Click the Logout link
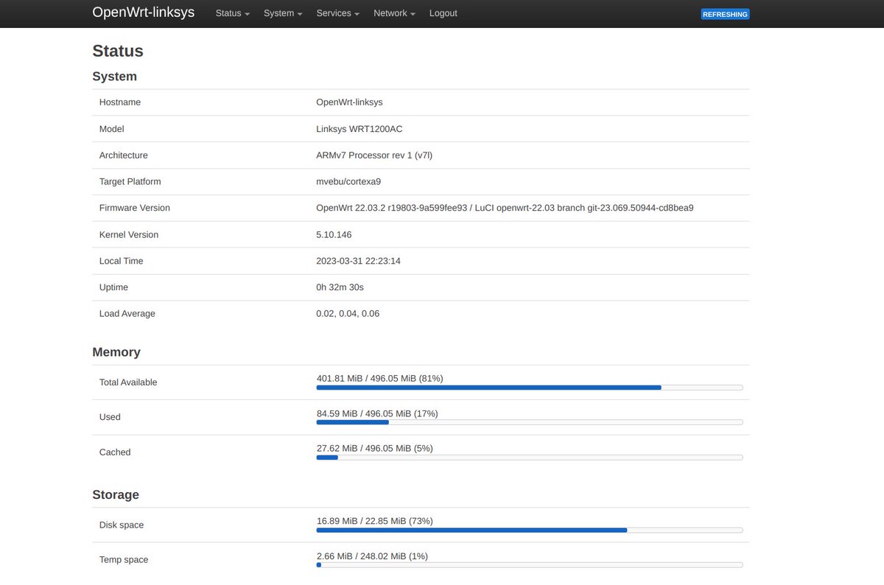This screenshot has width=884, height=585. click(443, 13)
